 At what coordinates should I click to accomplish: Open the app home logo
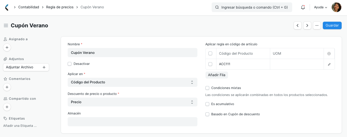coord(7,7)
